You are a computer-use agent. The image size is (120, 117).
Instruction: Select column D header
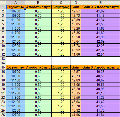point(76,3)
